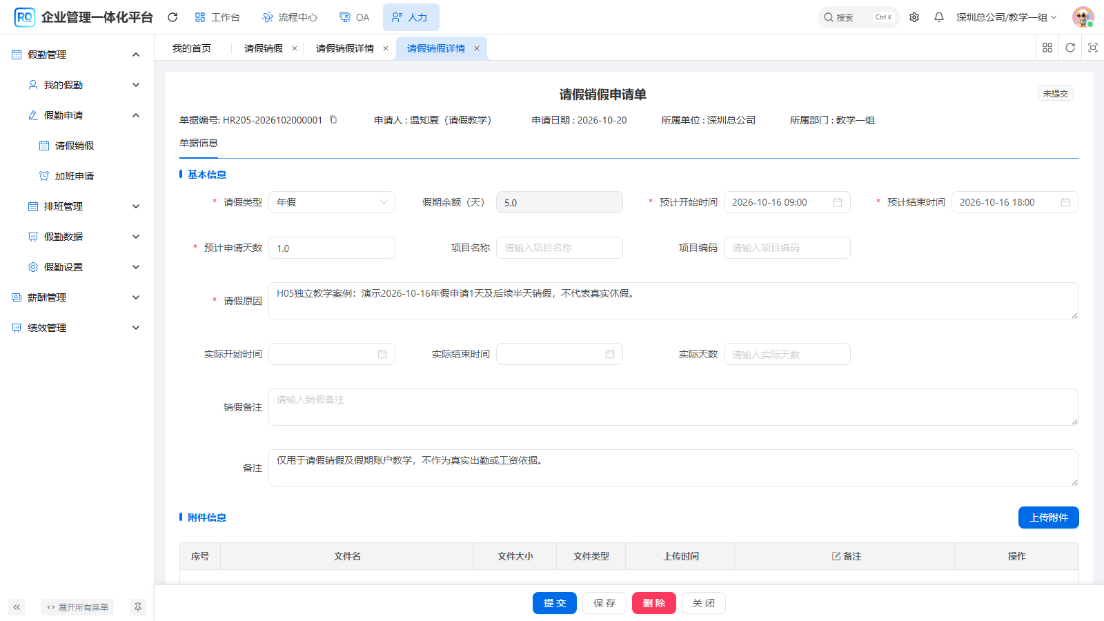The height and width of the screenshot is (621, 1104).
Task: Collapse the 假勤管理 menu group
Action: (x=136, y=55)
